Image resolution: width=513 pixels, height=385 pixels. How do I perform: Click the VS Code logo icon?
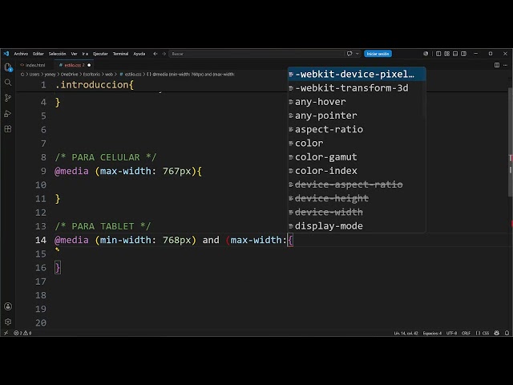6,54
